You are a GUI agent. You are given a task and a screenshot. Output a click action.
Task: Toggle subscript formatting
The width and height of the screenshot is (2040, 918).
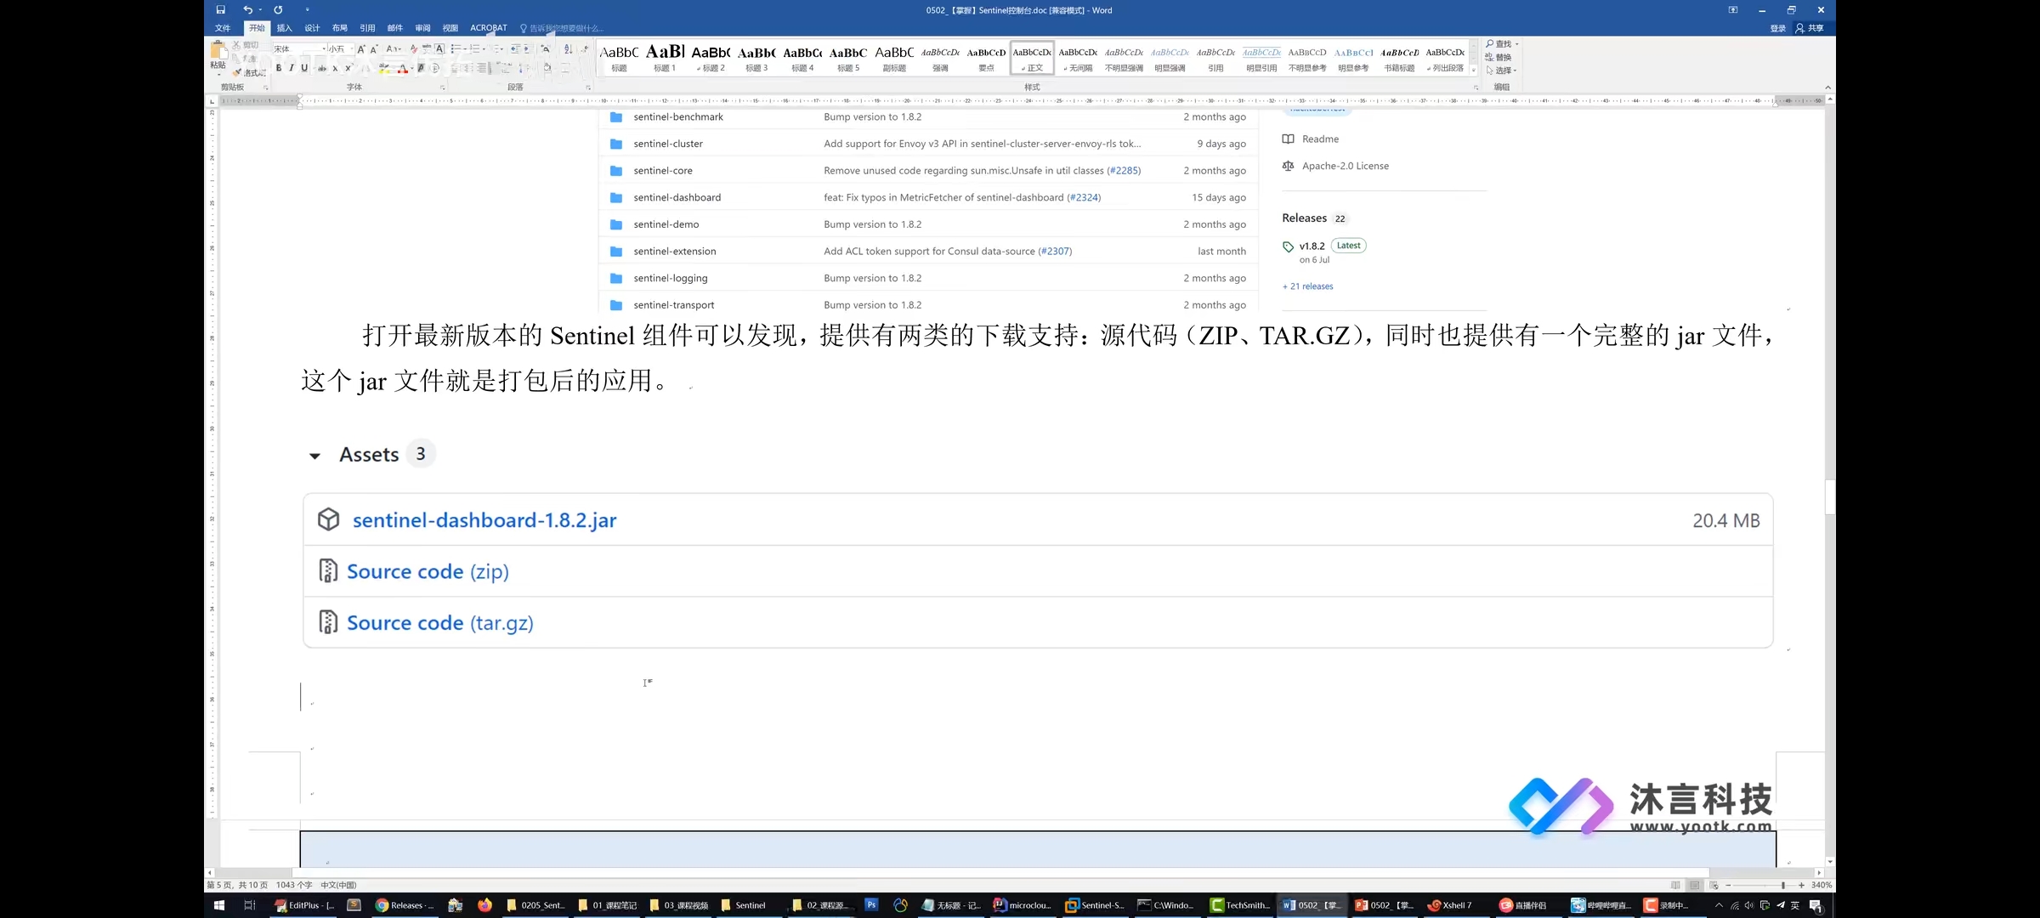[335, 68]
